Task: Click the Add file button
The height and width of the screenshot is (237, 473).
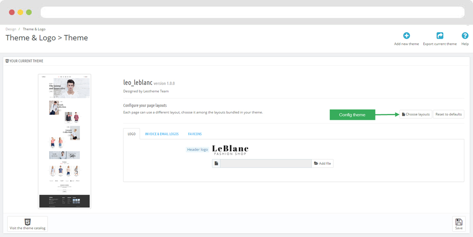Action: coord(323,163)
